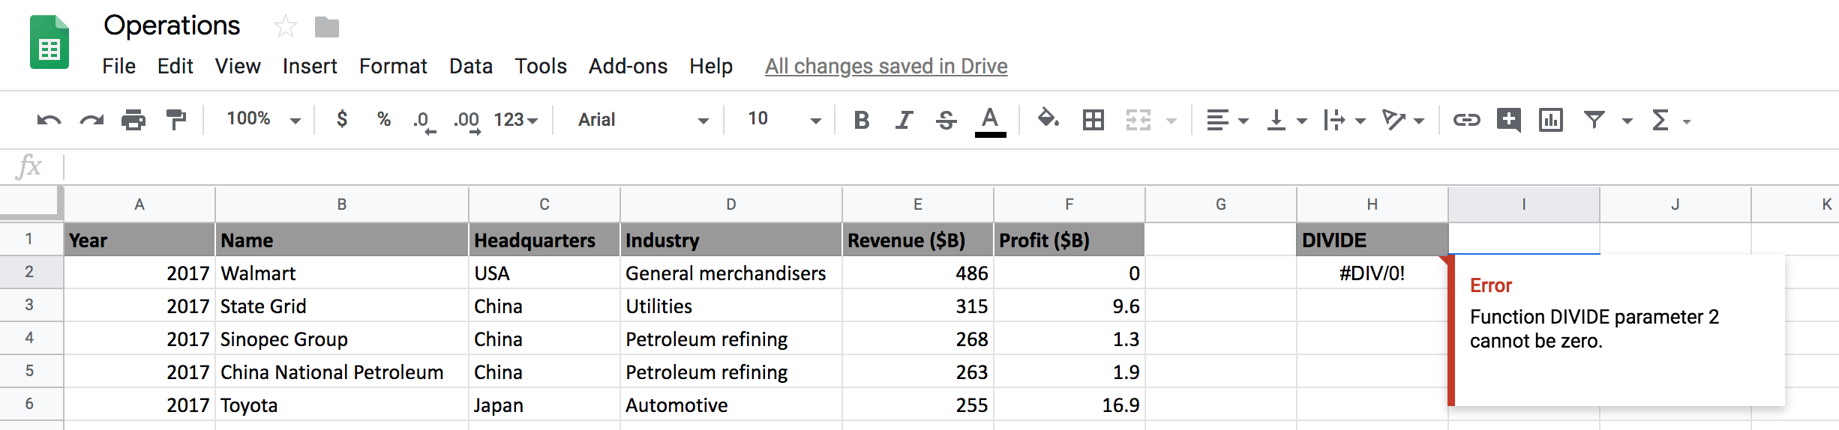This screenshot has height=430, width=1839.
Task: Click the Japan headquarters cell
Action: point(544,405)
